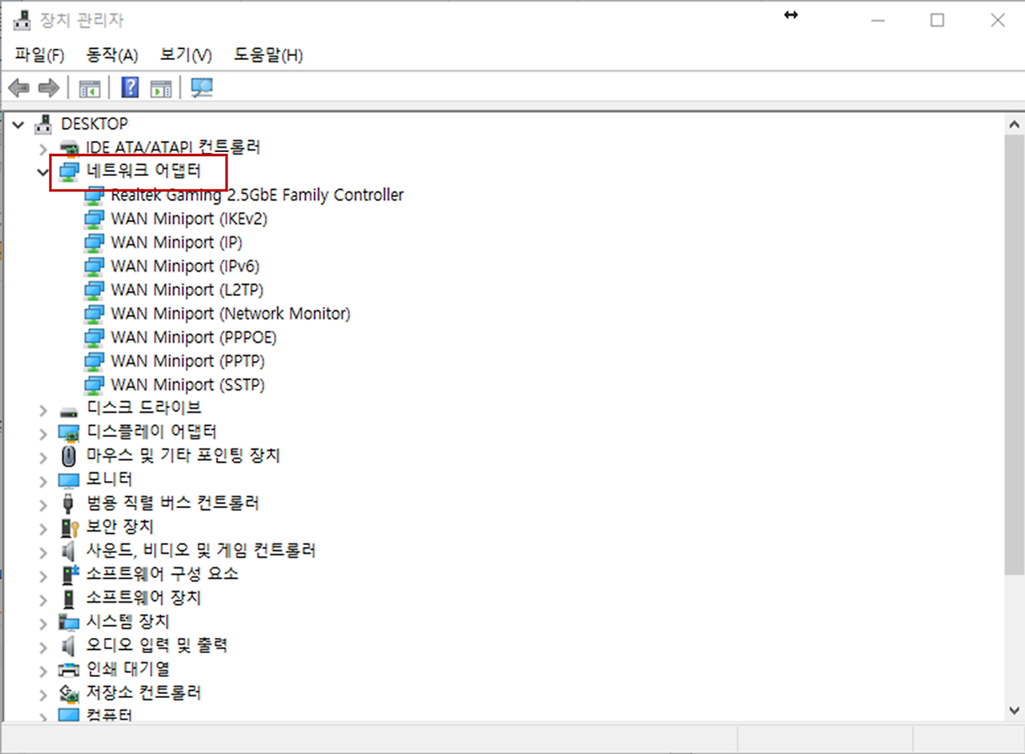The width and height of the screenshot is (1025, 754).
Task: Click the WAN Miniport (PPPOE) icon
Action: click(94, 337)
